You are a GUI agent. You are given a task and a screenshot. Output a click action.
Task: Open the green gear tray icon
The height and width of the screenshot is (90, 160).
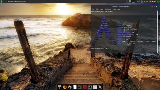tap(147, 1)
